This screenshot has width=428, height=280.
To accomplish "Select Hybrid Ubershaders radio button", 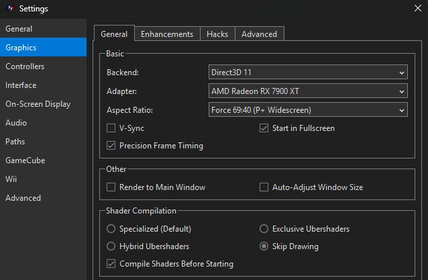I will [x=111, y=246].
